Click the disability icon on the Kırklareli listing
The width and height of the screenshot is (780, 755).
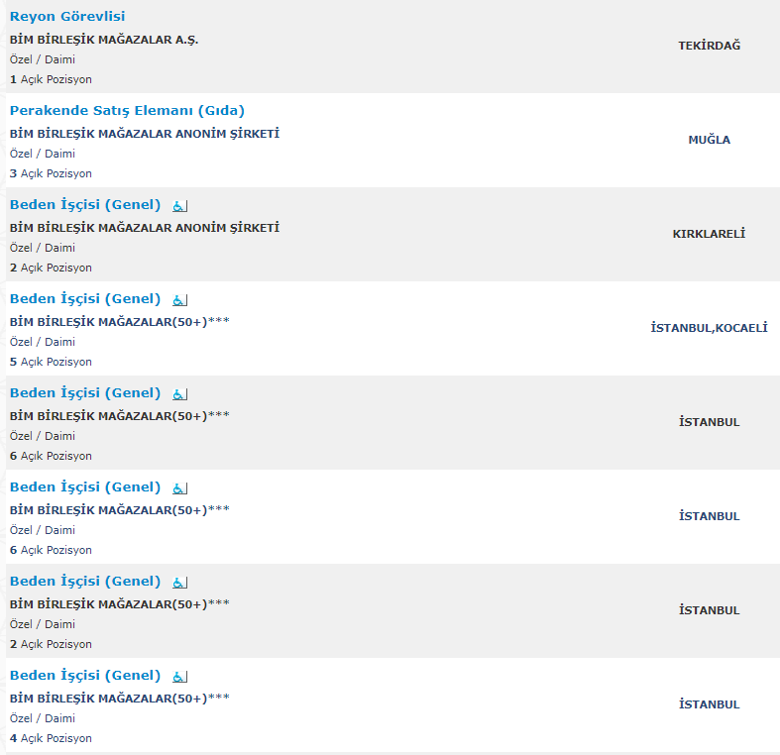179,205
